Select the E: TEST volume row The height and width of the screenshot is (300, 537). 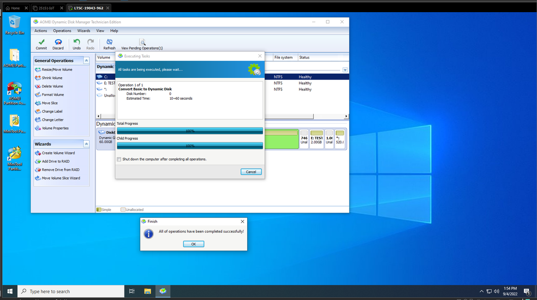222,83
